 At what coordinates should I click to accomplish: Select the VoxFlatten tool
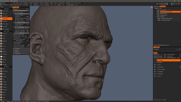tap(6, 19)
